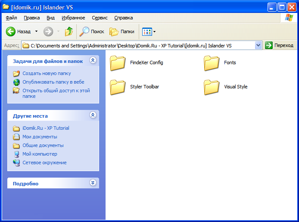Click the iDomik.Ru folder icon in sidebar

(x=16, y=128)
